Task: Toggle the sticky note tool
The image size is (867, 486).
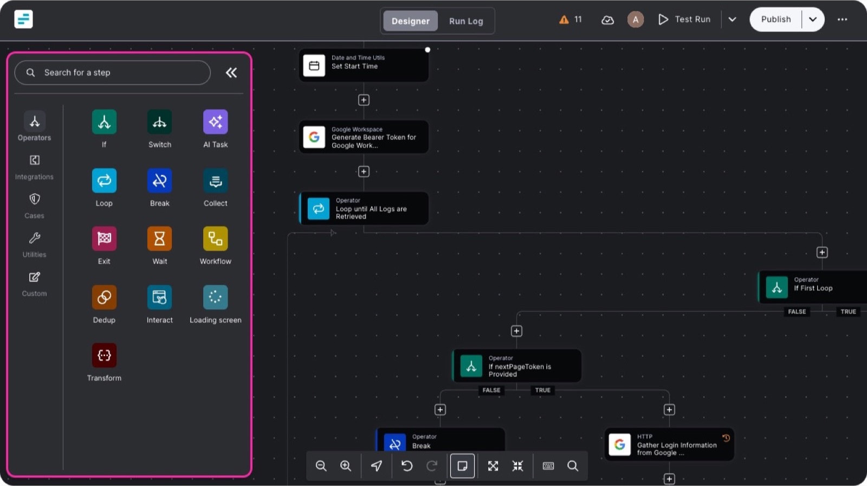Action: 462,466
